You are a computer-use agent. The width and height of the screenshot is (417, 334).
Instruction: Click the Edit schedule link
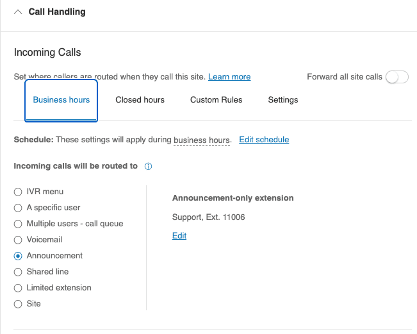[264, 140]
